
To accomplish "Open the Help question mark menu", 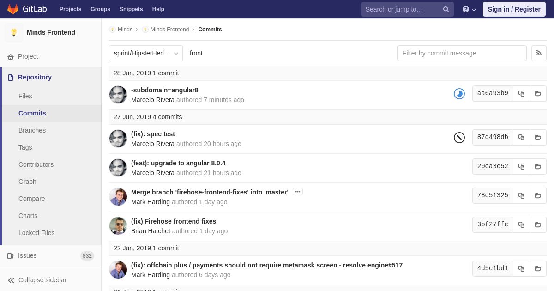I will pyautogui.click(x=469, y=9).
